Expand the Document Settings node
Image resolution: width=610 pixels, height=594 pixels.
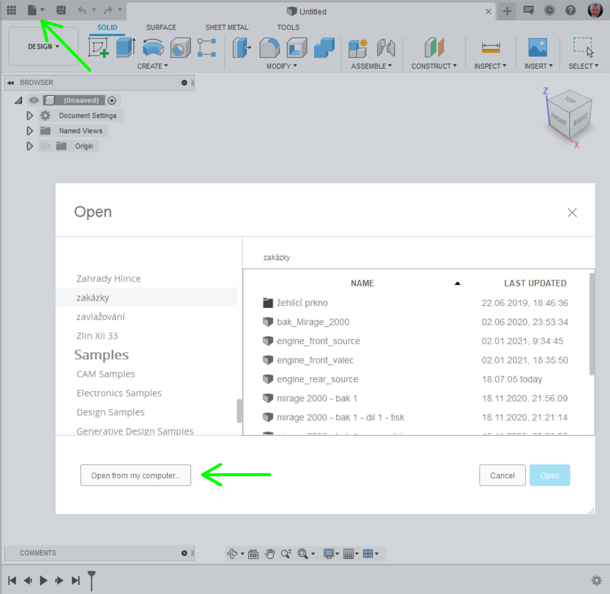coord(30,116)
